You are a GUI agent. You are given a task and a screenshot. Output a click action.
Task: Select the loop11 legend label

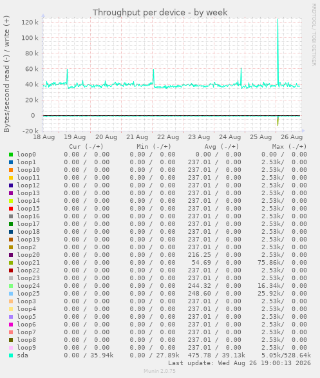coord(28,178)
